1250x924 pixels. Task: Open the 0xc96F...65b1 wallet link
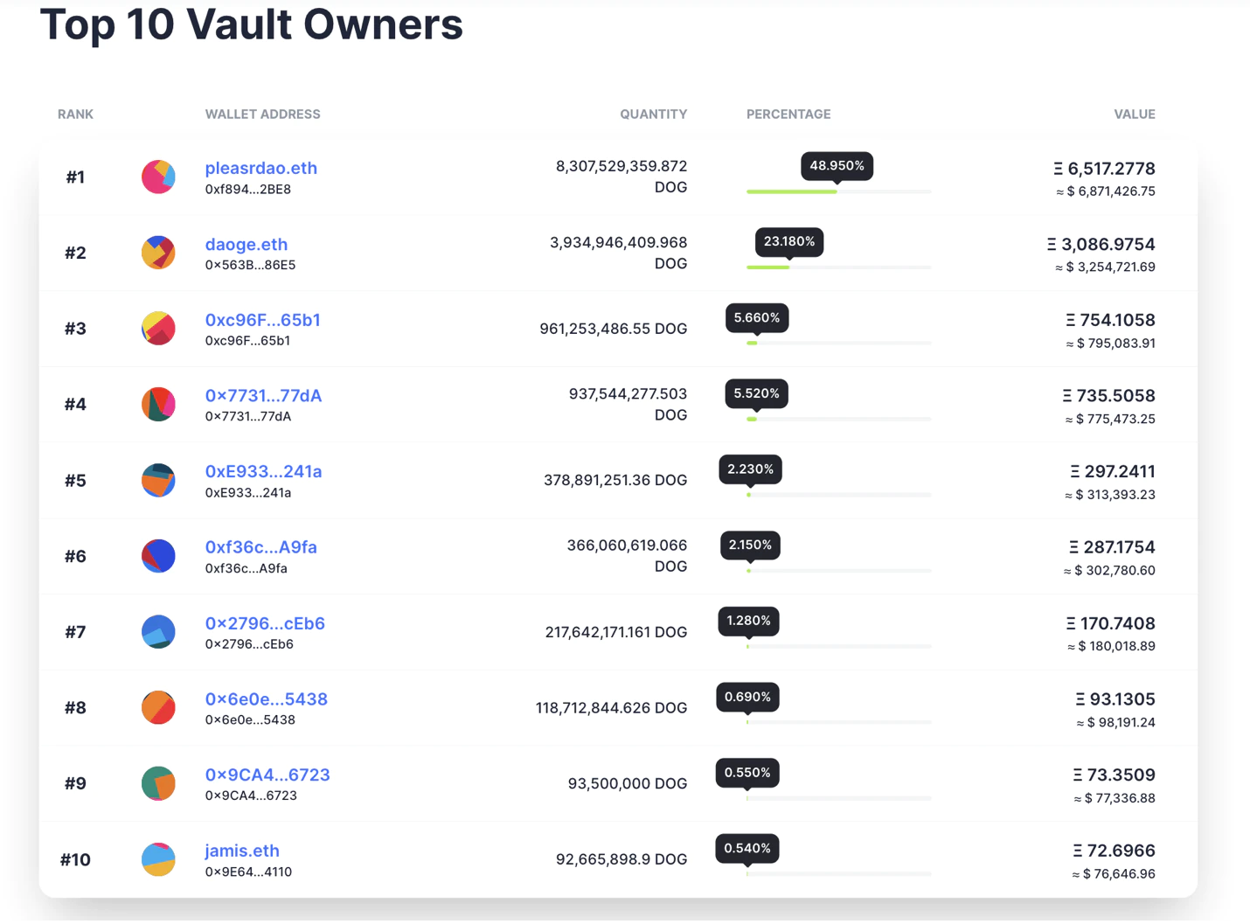point(262,320)
